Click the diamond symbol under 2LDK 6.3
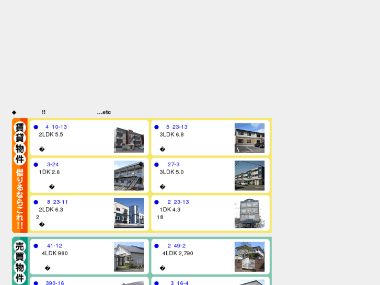This screenshot has width=380, height=285. (x=42, y=225)
